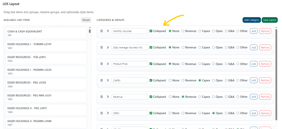The width and height of the screenshot is (282, 129).
Task: Select Revenue radio for Product Price
Action: (183, 64)
